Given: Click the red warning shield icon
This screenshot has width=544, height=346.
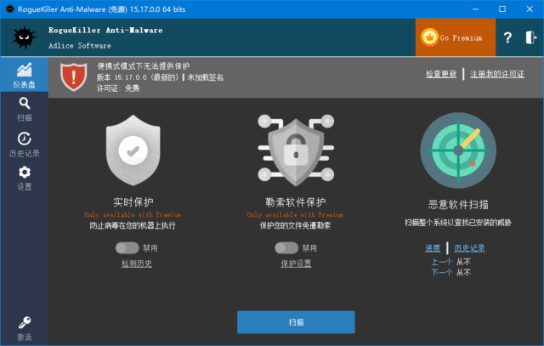Looking at the screenshot, I should point(74,77).
